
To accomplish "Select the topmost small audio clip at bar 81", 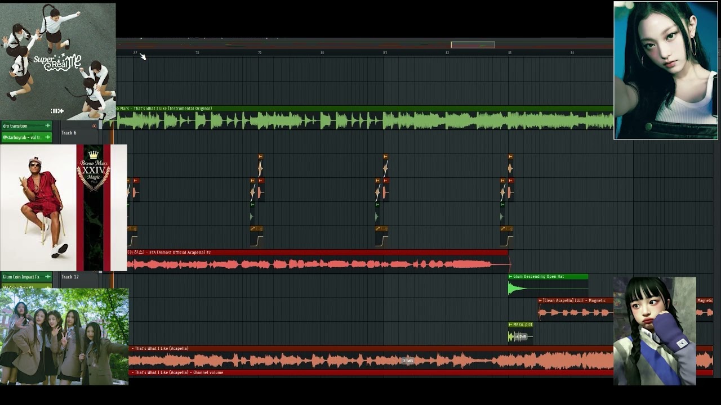I will (385, 165).
